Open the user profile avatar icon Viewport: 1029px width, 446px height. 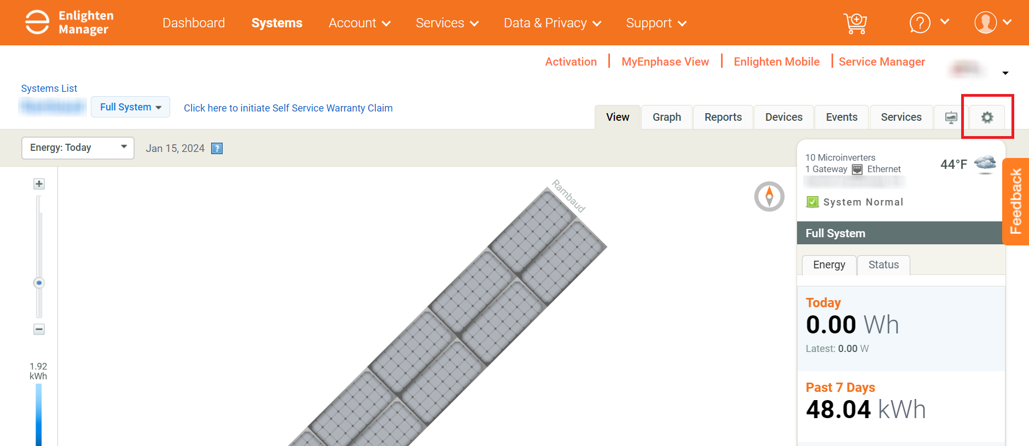point(986,22)
